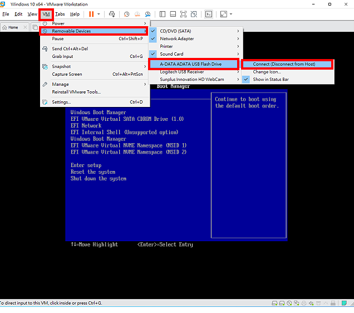Enter full screen mode via toolbar icon
This screenshot has height=313, width=354.
183,14
